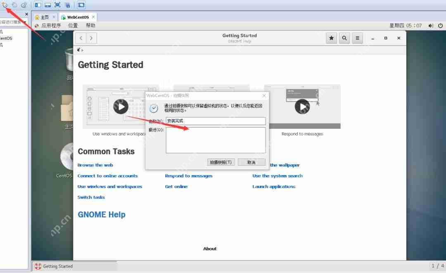Viewport: 446px width, 273px height.
Task: Click the revert to snapshot toolbar icon
Action: [14, 5]
